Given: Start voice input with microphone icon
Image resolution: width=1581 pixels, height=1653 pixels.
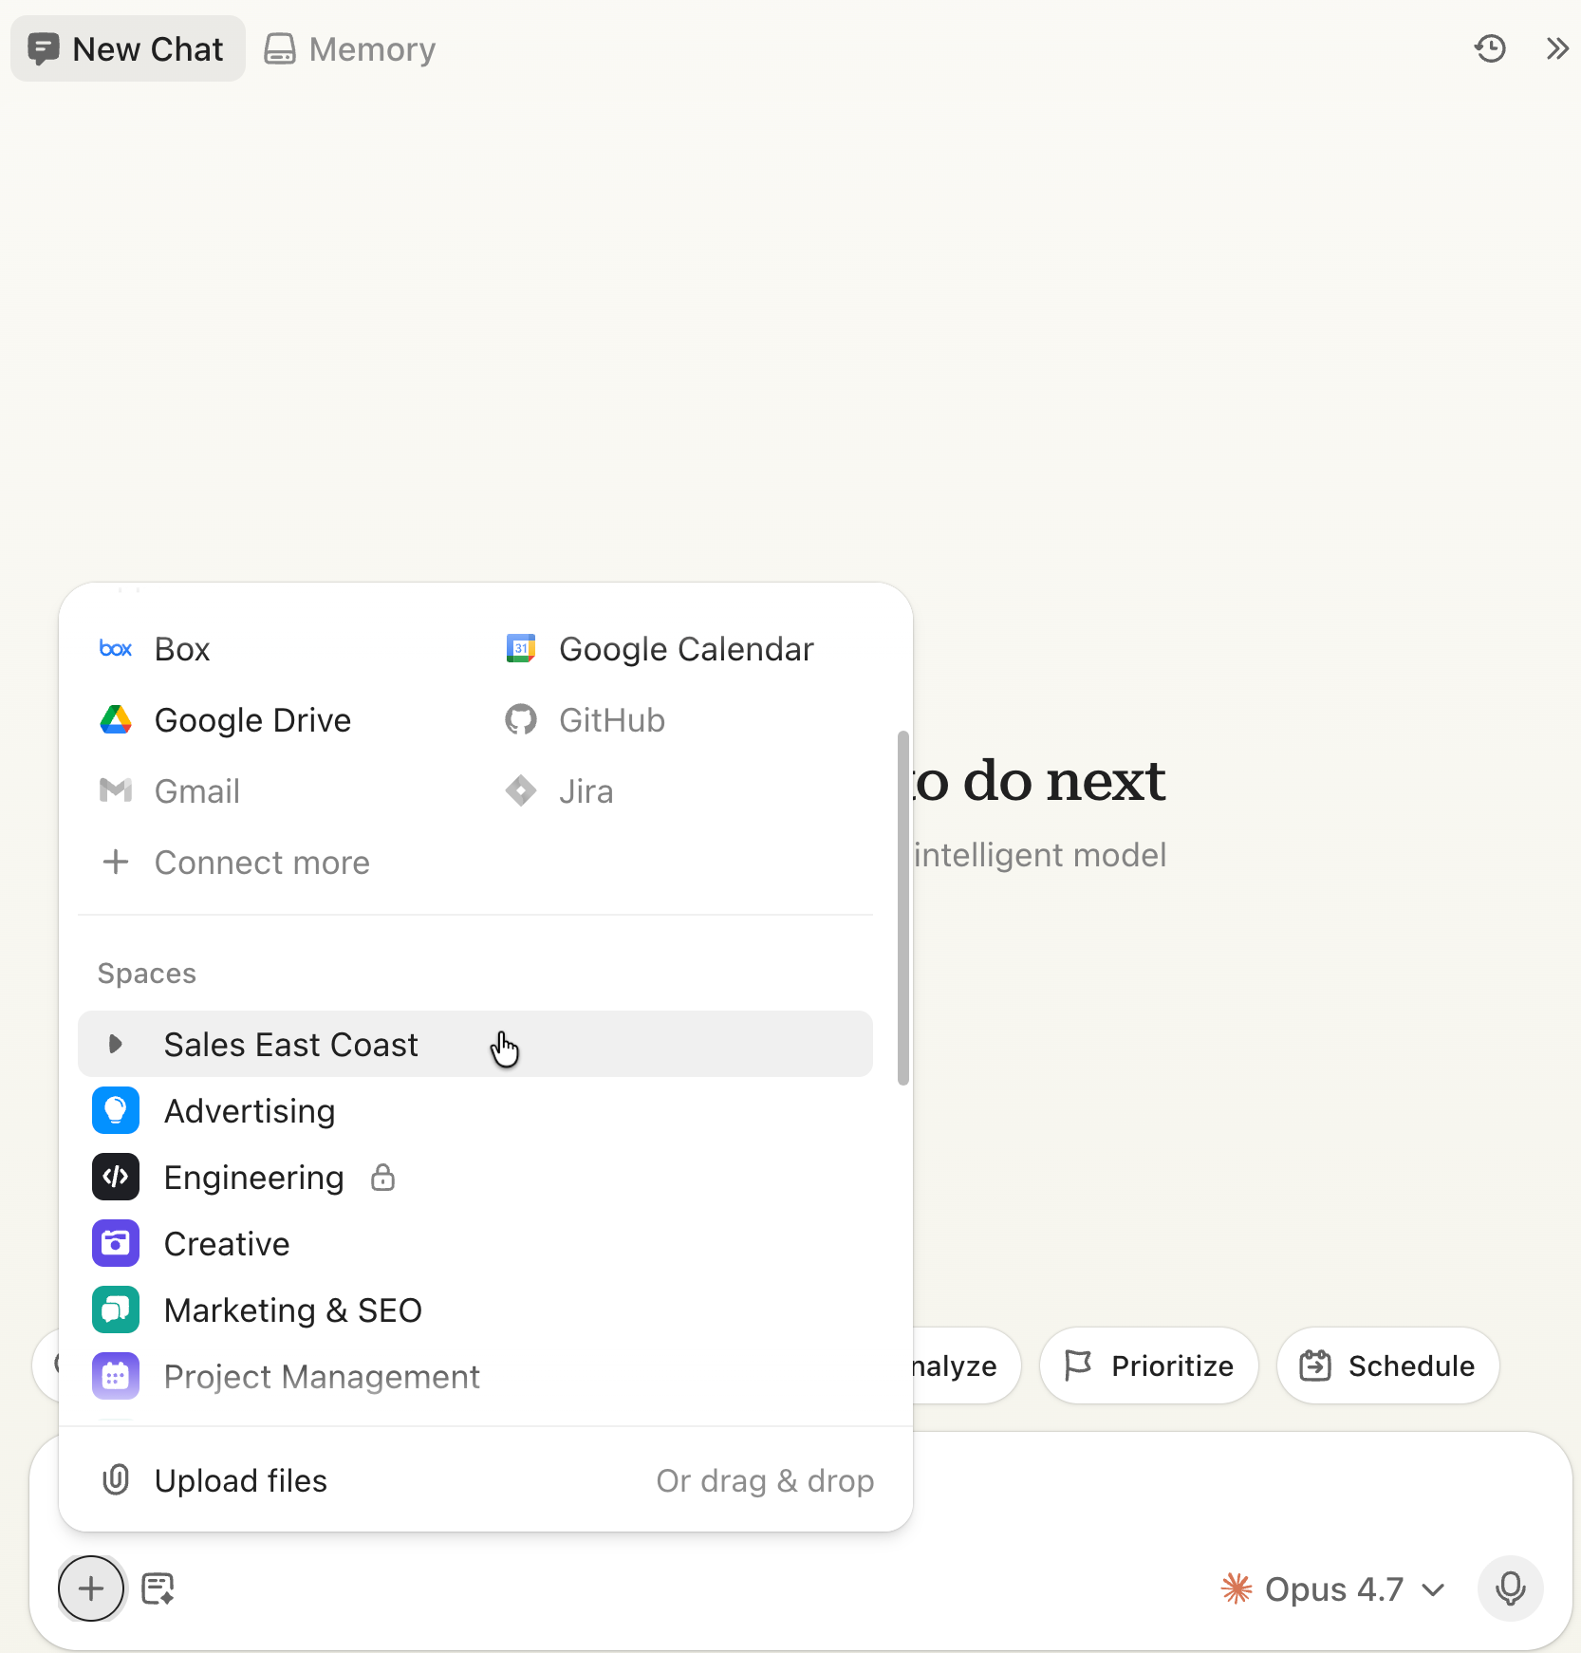Looking at the screenshot, I should 1511,1588.
